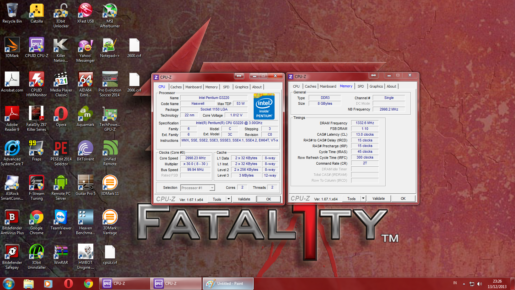This screenshot has height=290, width=515.
Task: Open Mainboard tab in left CPU-Z
Action: point(193,87)
